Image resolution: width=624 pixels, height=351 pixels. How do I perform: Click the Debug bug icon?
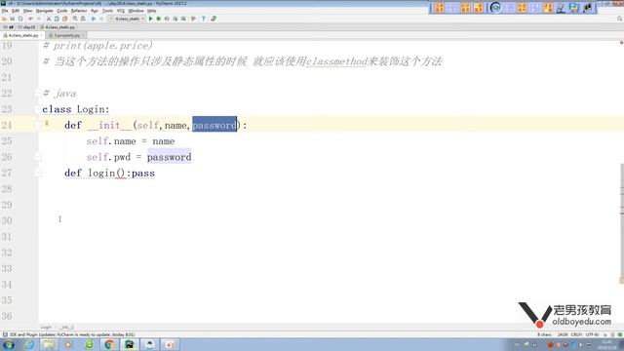coord(159,19)
